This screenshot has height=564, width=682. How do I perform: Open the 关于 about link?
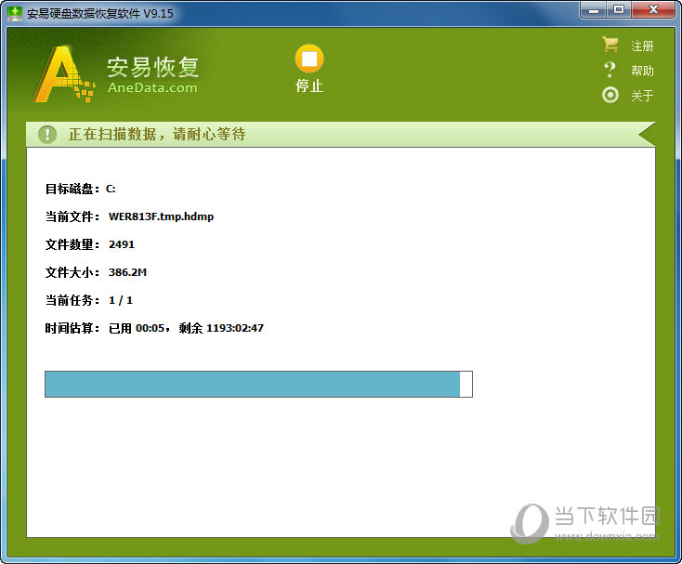click(642, 95)
